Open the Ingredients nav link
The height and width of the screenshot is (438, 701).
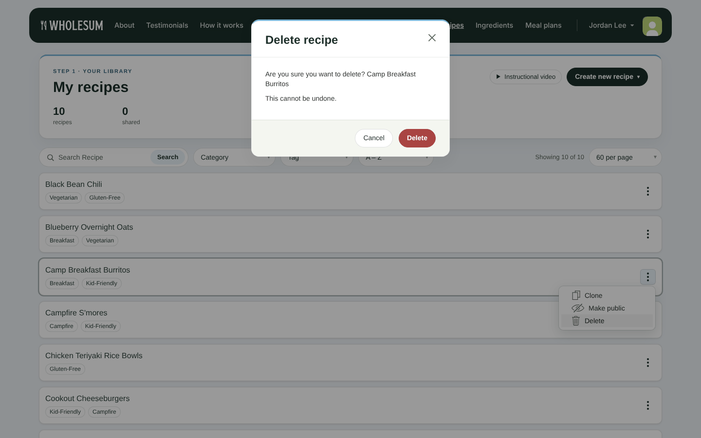coord(494,25)
